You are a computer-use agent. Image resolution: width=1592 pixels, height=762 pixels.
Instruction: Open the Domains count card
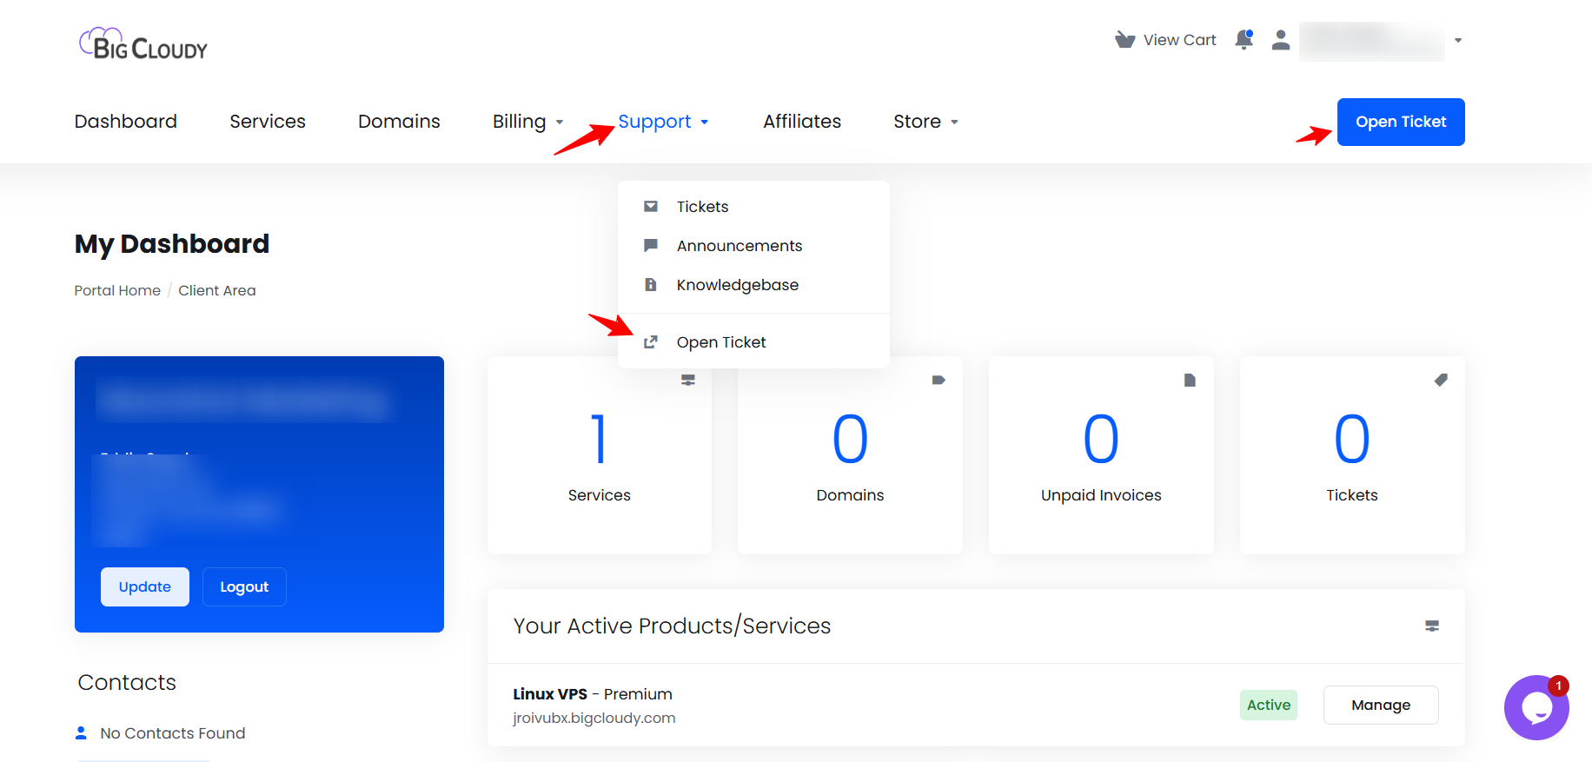point(850,455)
